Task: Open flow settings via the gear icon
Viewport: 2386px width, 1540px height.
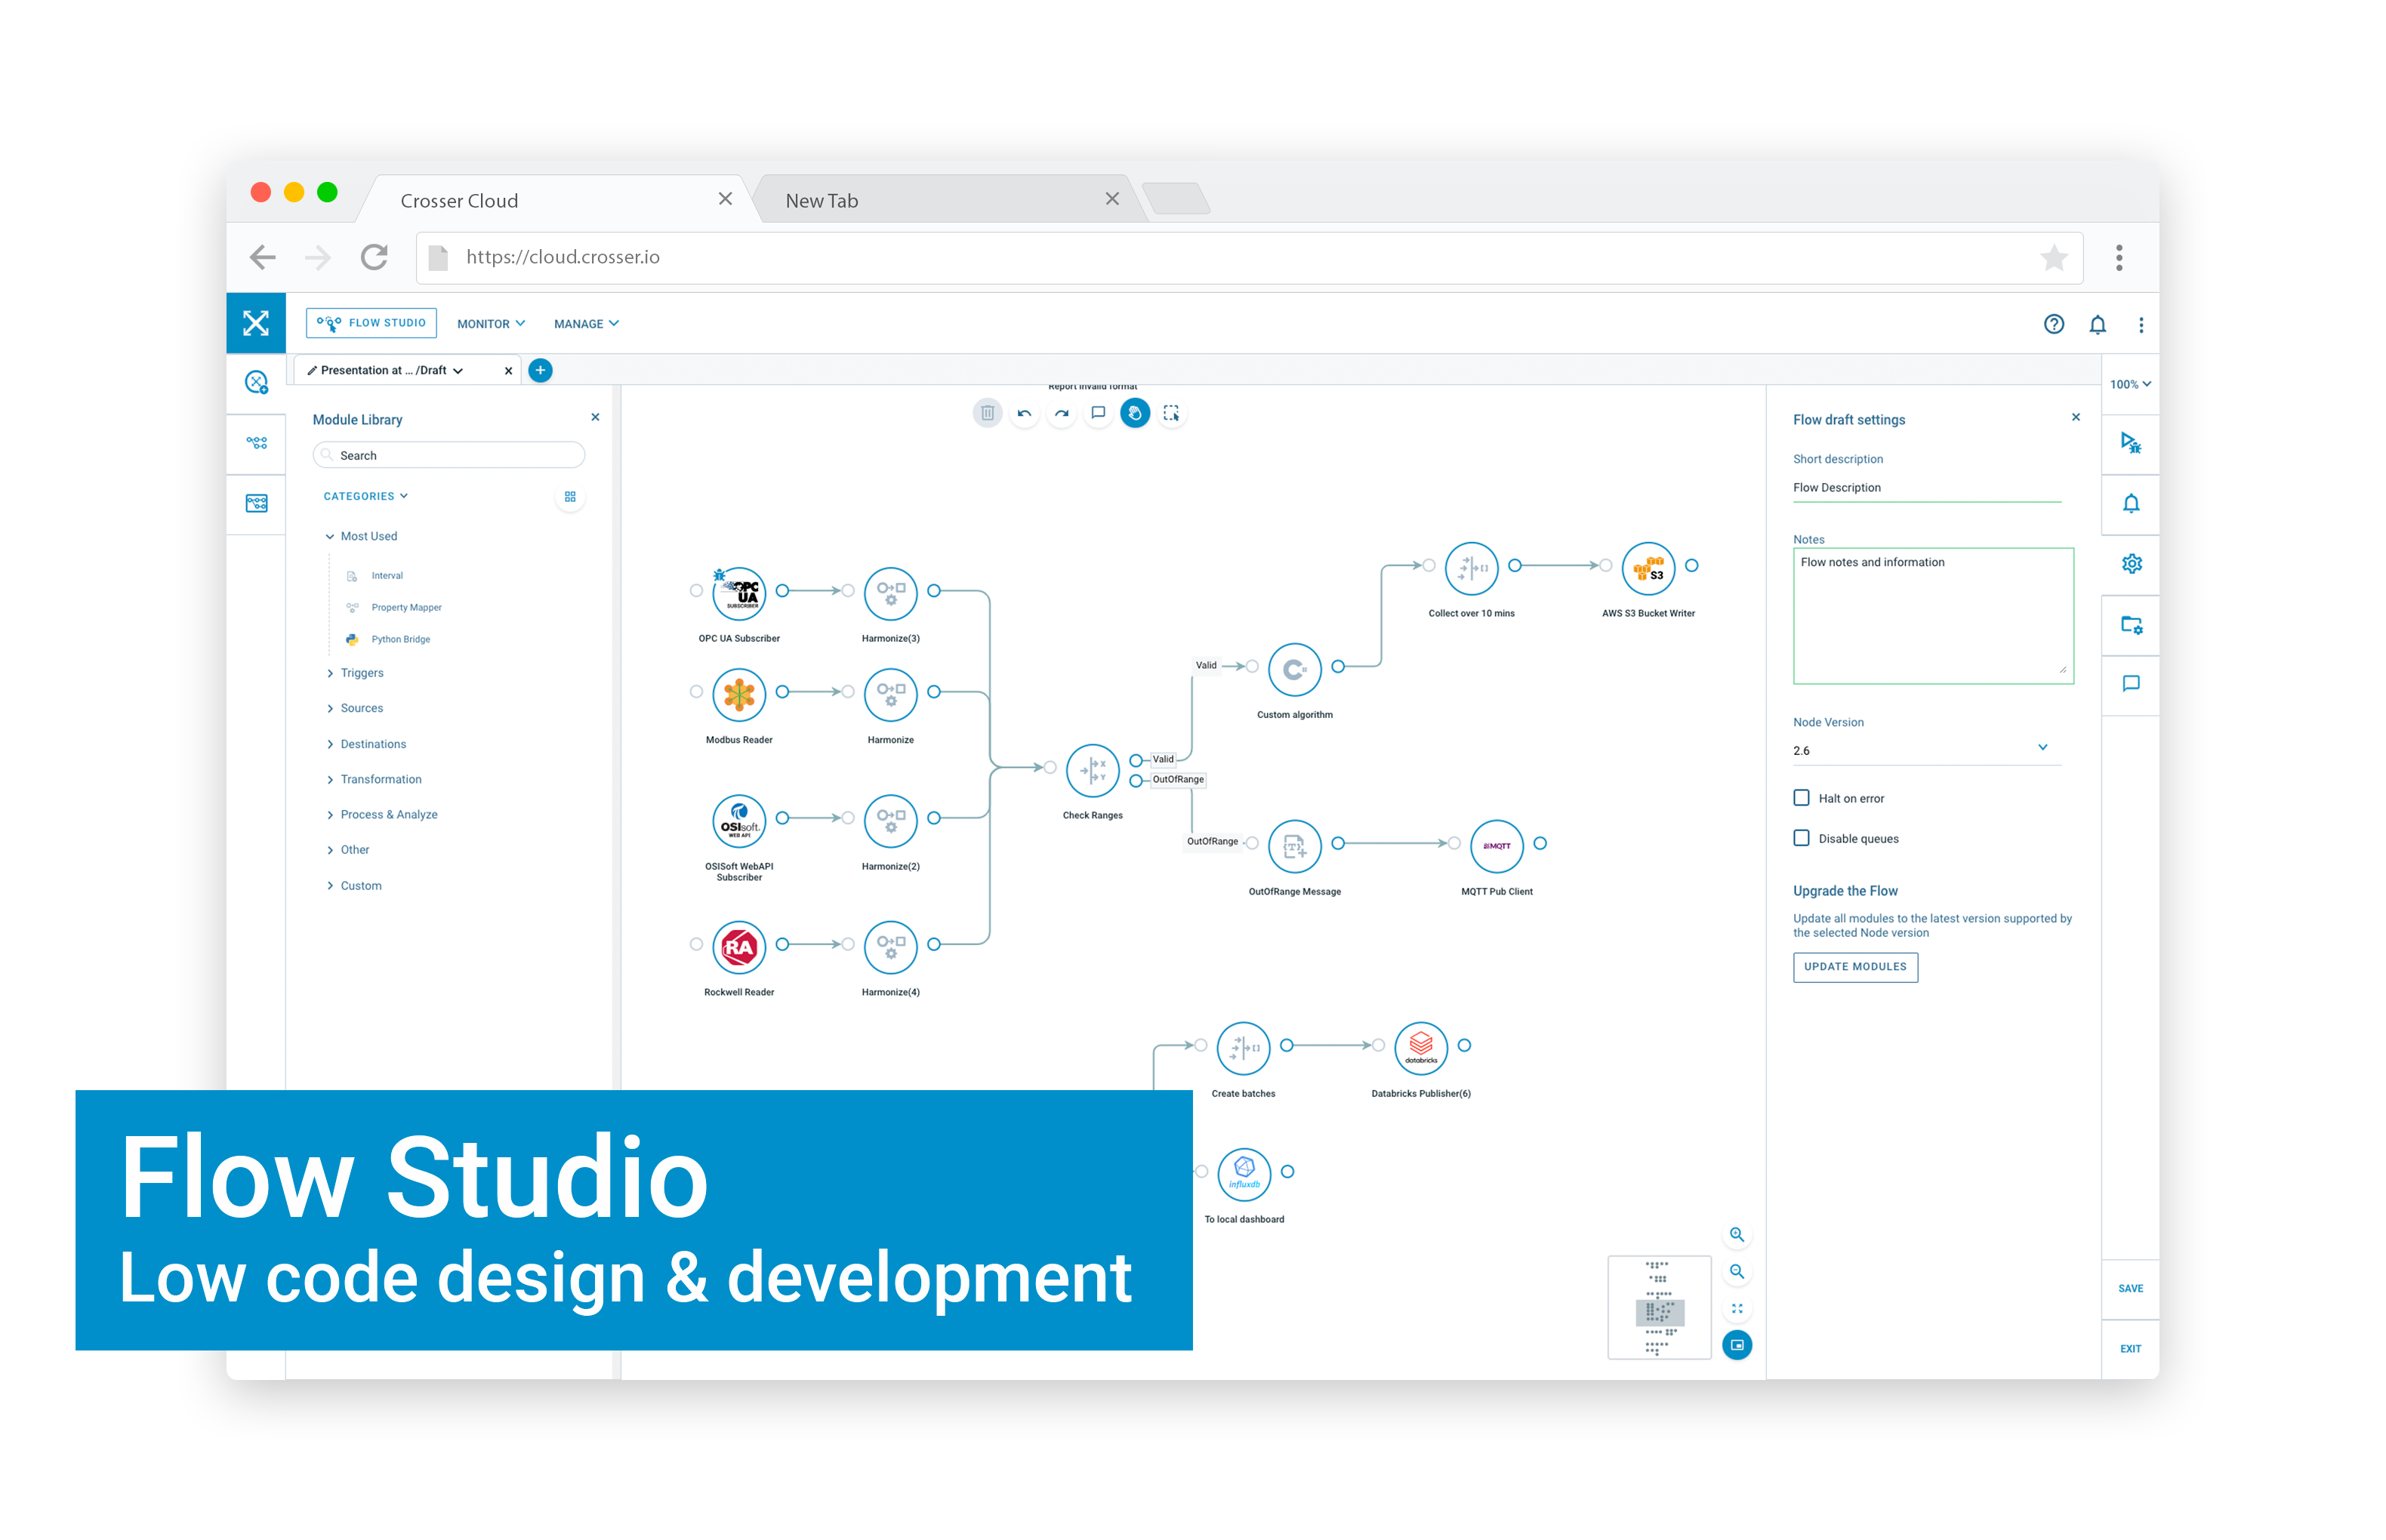Action: tap(2131, 564)
